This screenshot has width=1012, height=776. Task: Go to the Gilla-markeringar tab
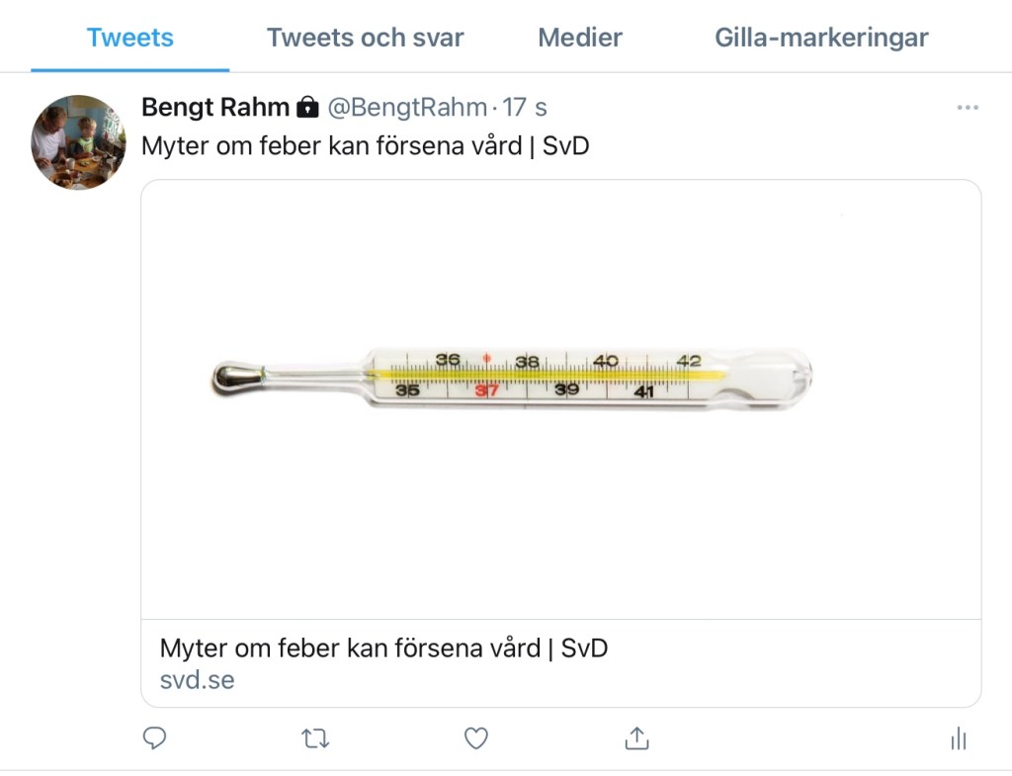click(x=821, y=39)
